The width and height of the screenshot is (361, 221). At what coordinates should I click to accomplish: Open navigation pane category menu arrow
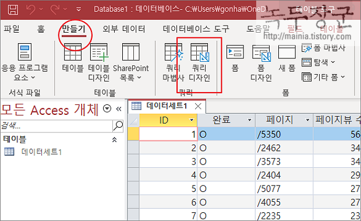pyautogui.click(x=107, y=108)
